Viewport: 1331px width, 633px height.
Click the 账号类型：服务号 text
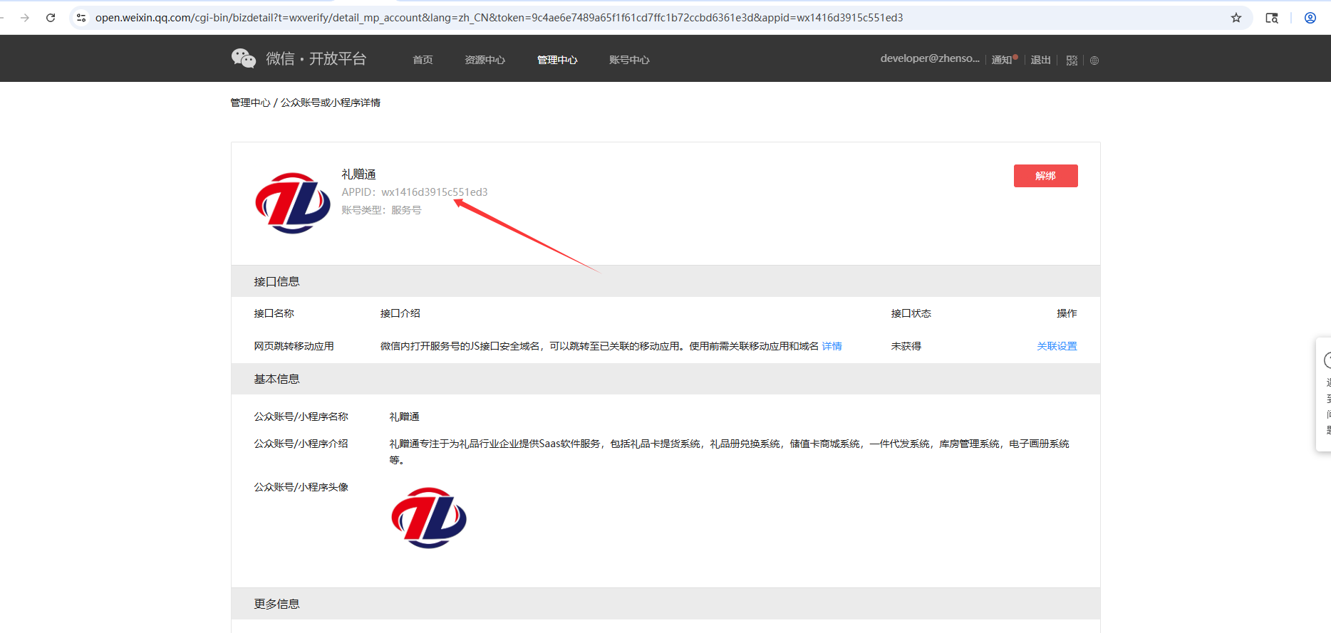click(x=381, y=210)
